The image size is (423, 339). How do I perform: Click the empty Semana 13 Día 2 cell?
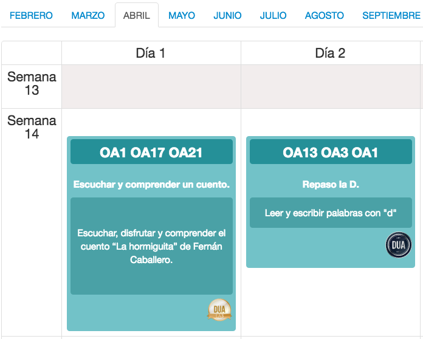[331, 86]
